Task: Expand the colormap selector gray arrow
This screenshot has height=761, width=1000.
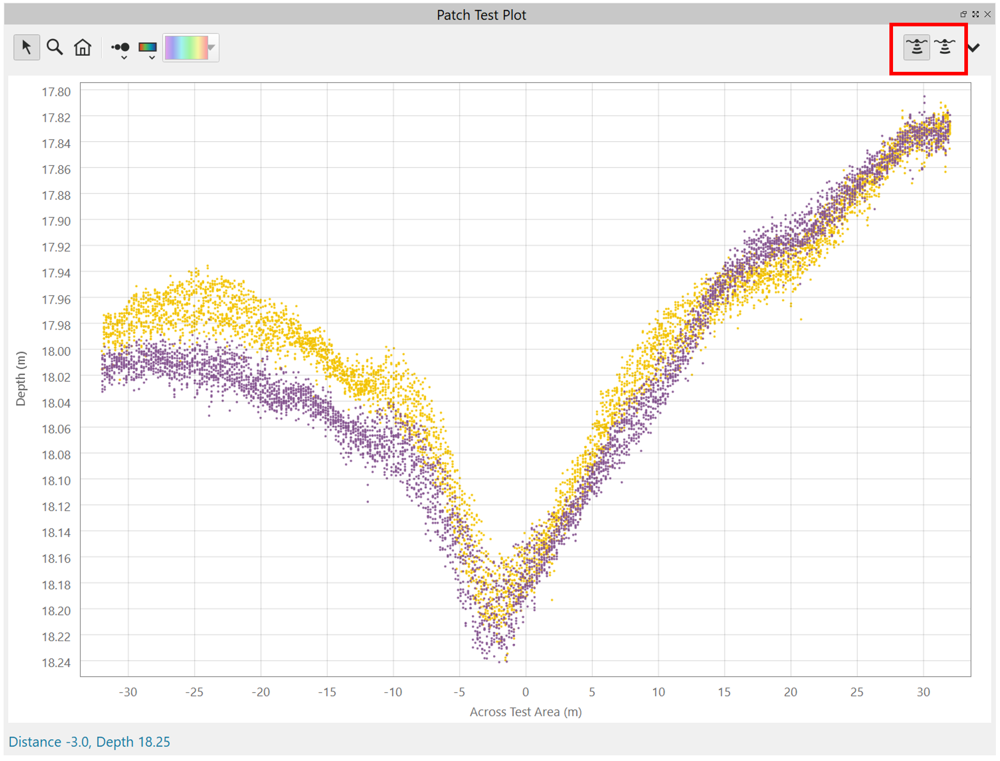Action: pyautogui.click(x=212, y=48)
